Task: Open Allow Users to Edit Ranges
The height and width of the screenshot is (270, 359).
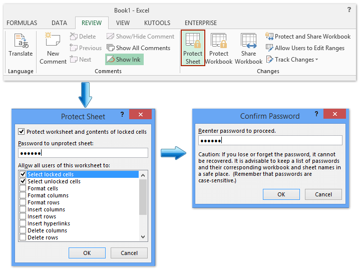Action: pos(305,48)
